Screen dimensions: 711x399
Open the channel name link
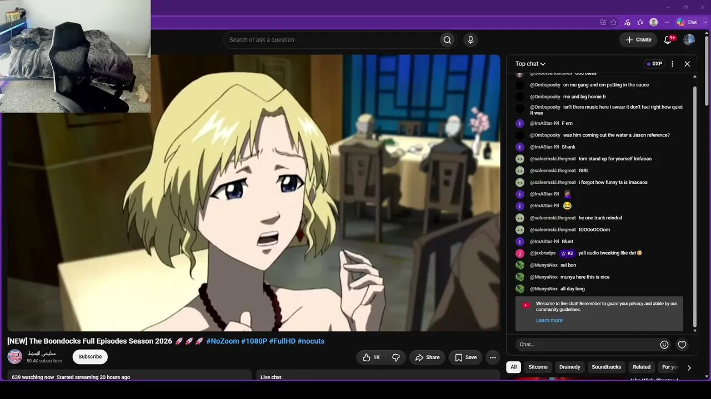(x=41, y=353)
